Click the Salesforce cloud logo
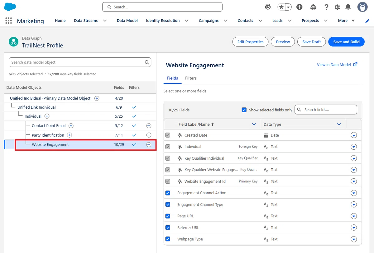The width and height of the screenshot is (374, 253). 10,7
